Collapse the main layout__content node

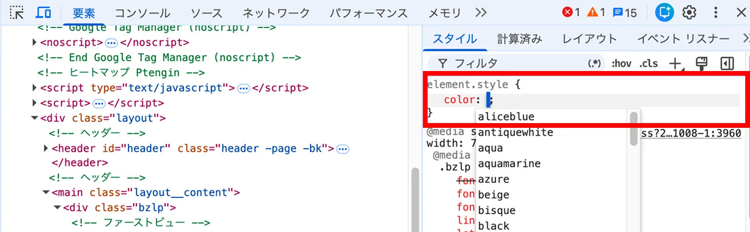point(46,192)
